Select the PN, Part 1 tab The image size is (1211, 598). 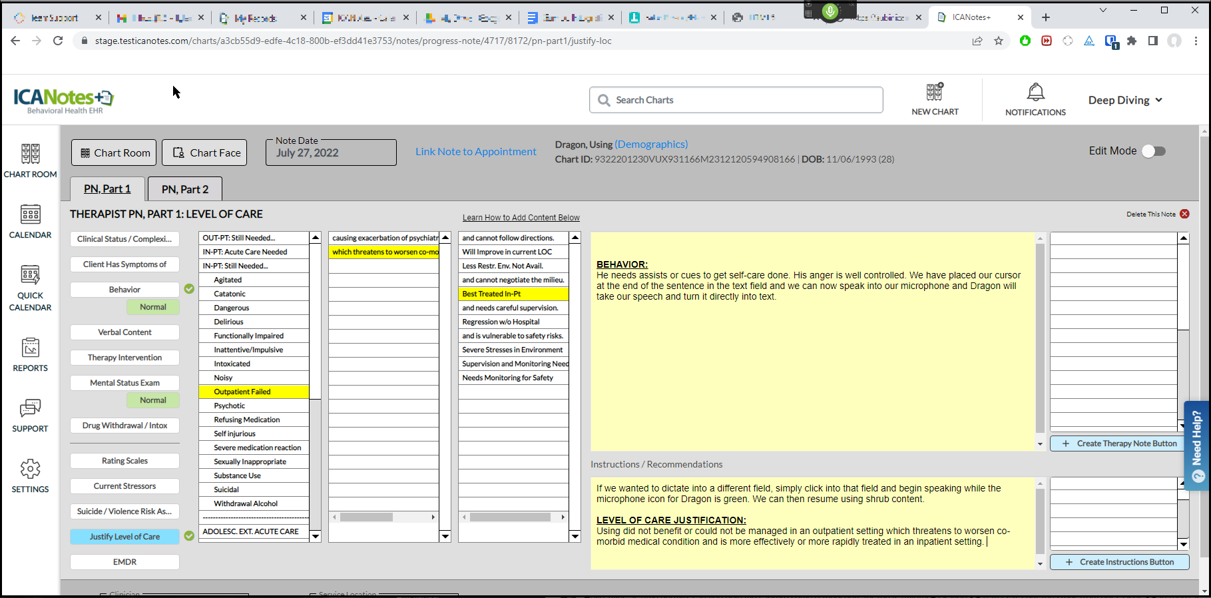[x=107, y=189]
